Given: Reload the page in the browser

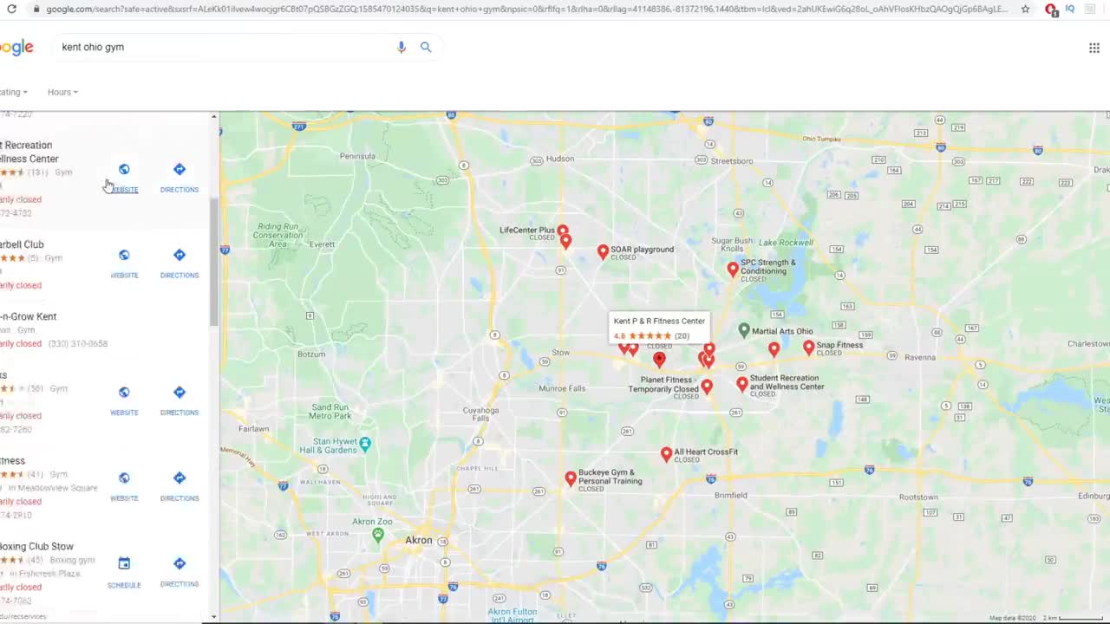Looking at the screenshot, I should 11,9.
